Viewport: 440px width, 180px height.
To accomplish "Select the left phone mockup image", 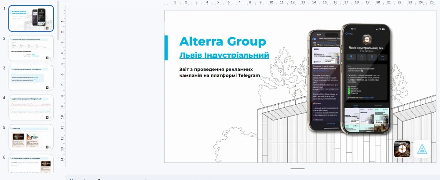I will (x=324, y=80).
